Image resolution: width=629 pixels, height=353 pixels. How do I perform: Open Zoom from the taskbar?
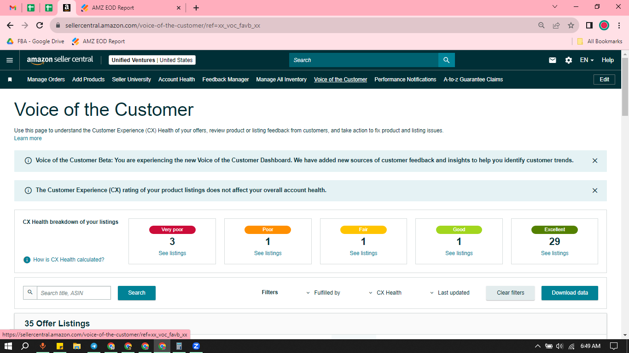(x=196, y=346)
